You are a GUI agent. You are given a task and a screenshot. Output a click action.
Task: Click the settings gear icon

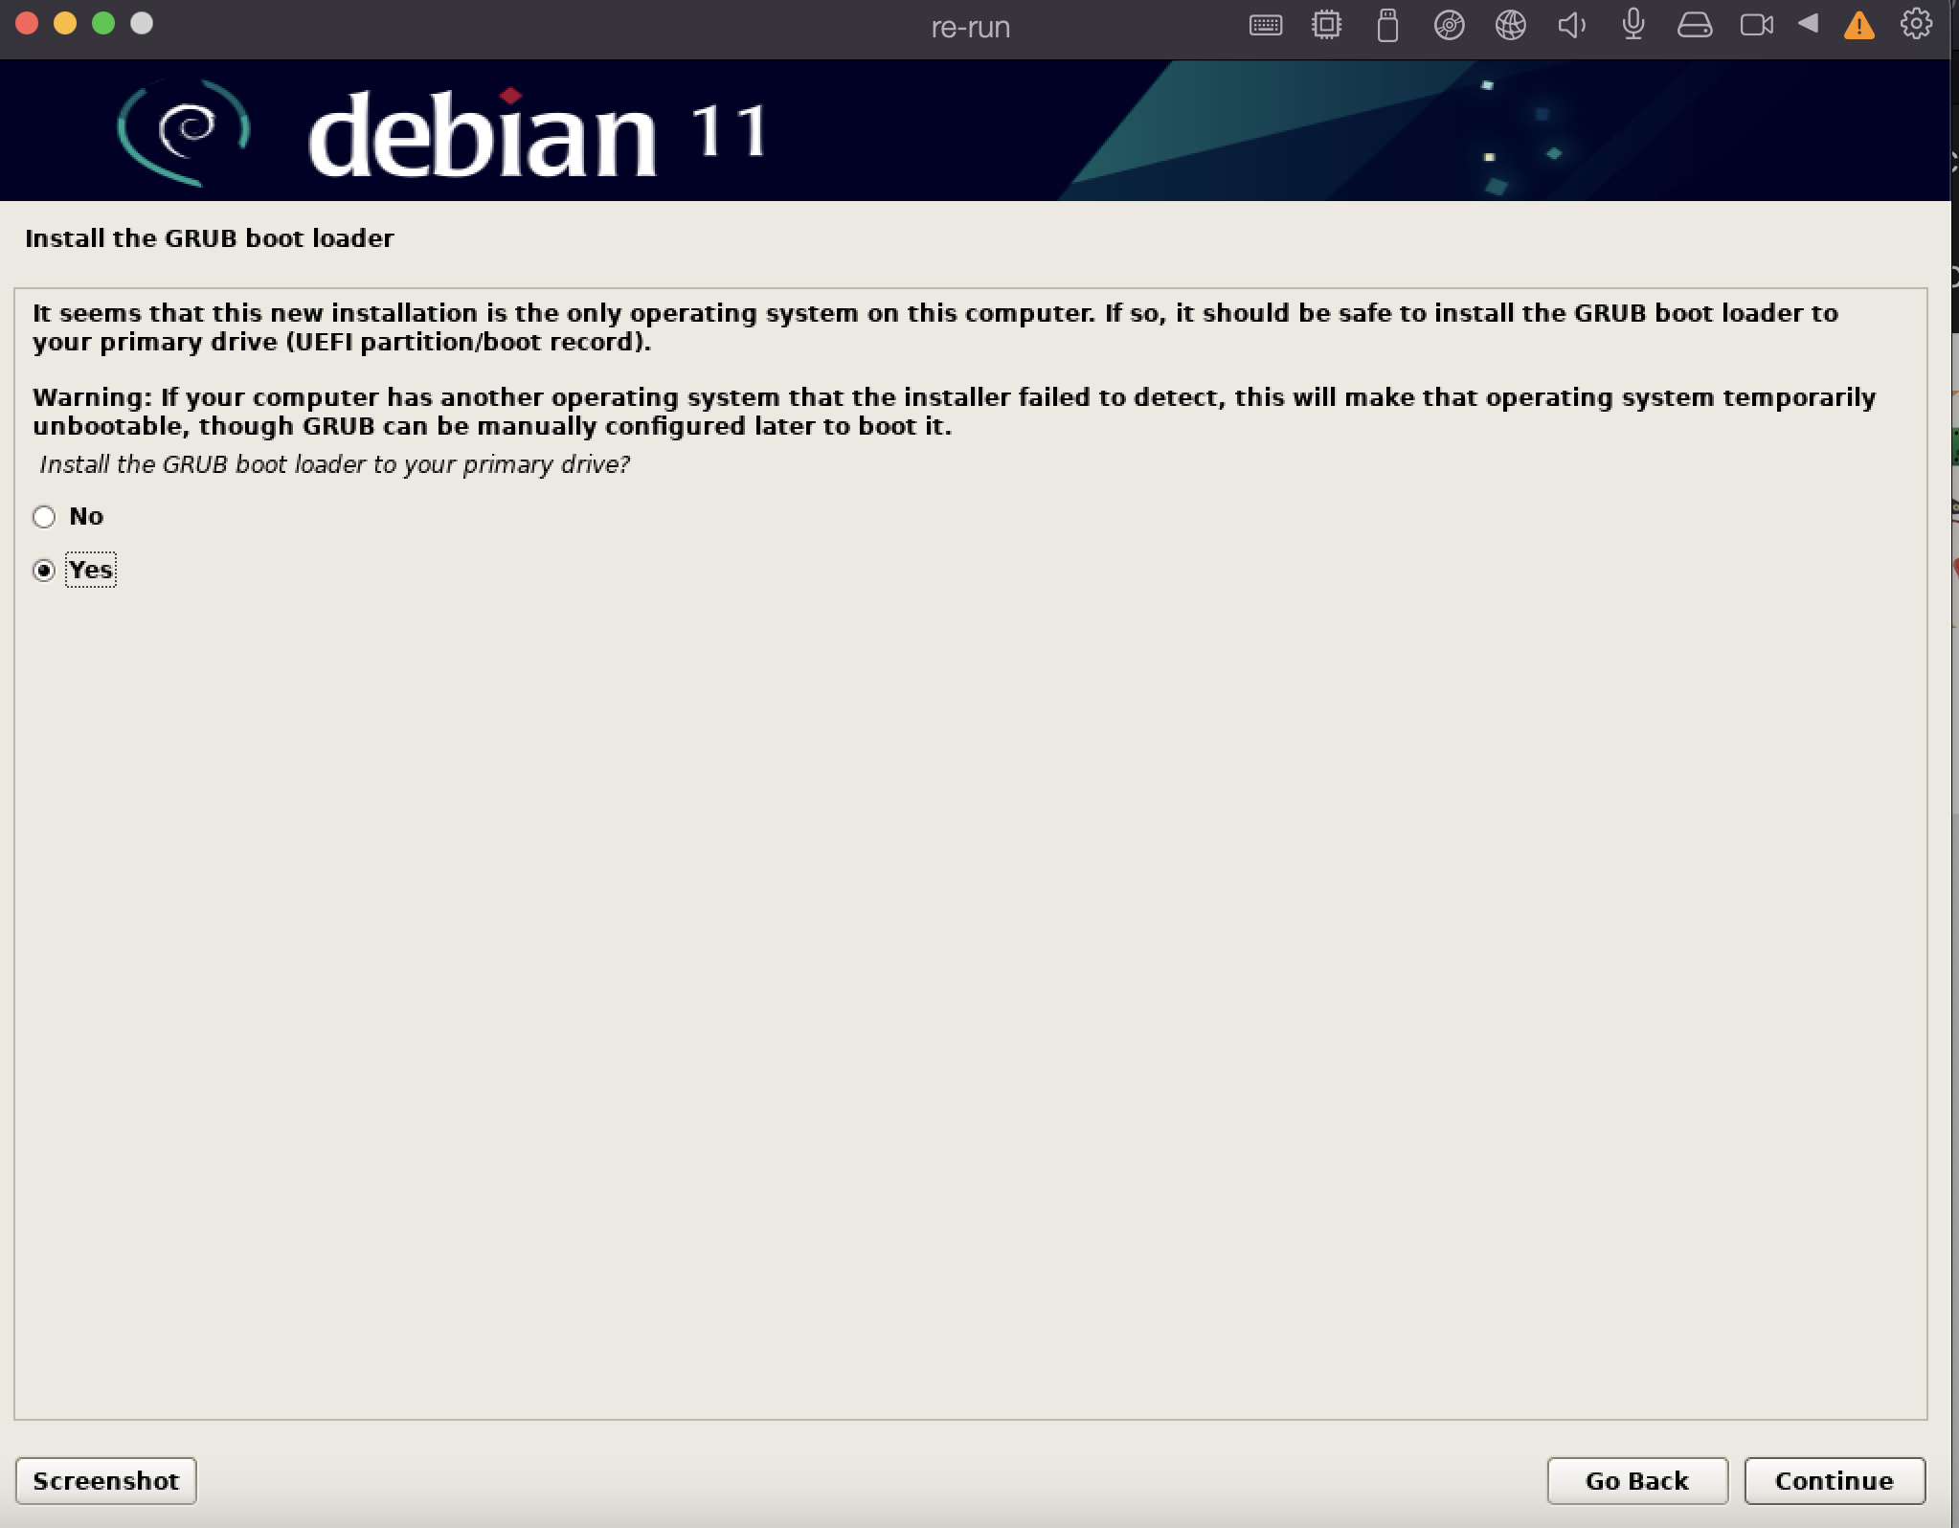pos(1916,24)
